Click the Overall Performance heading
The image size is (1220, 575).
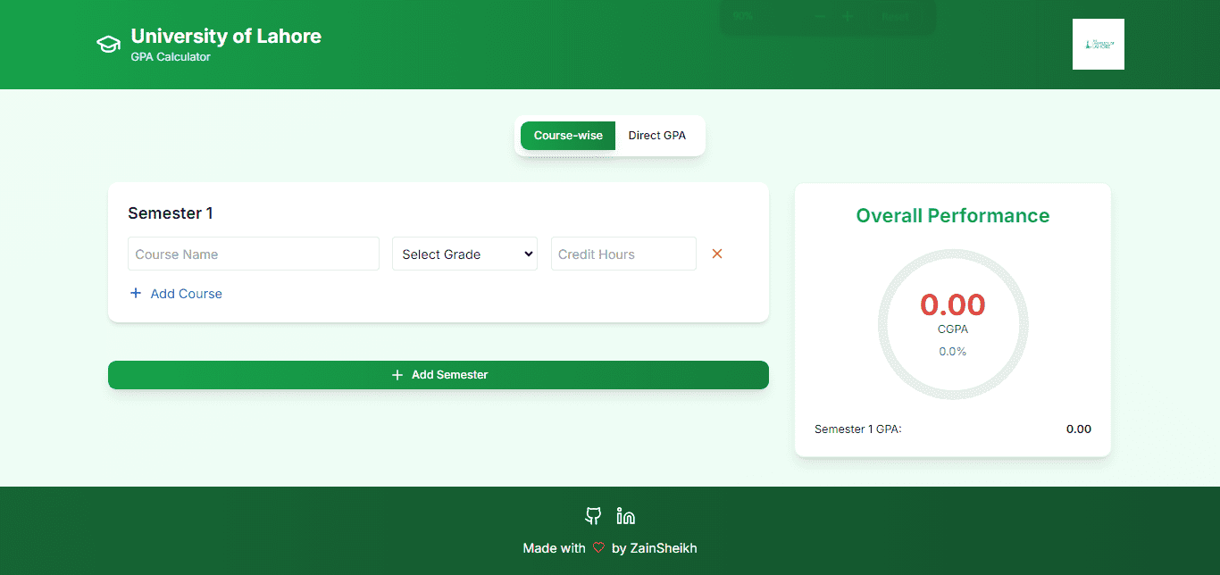(953, 216)
